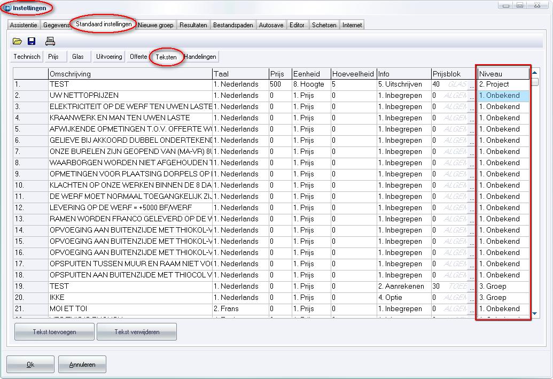This screenshot has width=553, height=379.
Task: Open the Autosave tab
Action: [x=271, y=25]
